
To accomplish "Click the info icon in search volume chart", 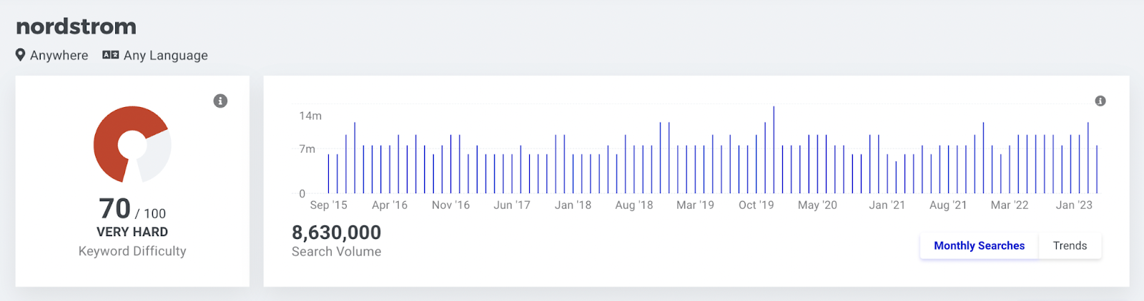I will (1100, 101).
